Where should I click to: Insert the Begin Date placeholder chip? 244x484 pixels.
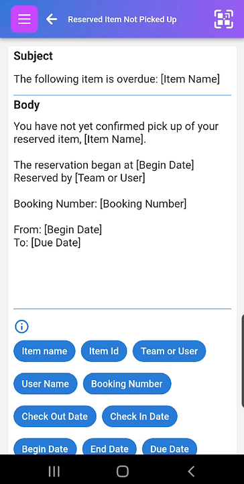coord(45,446)
